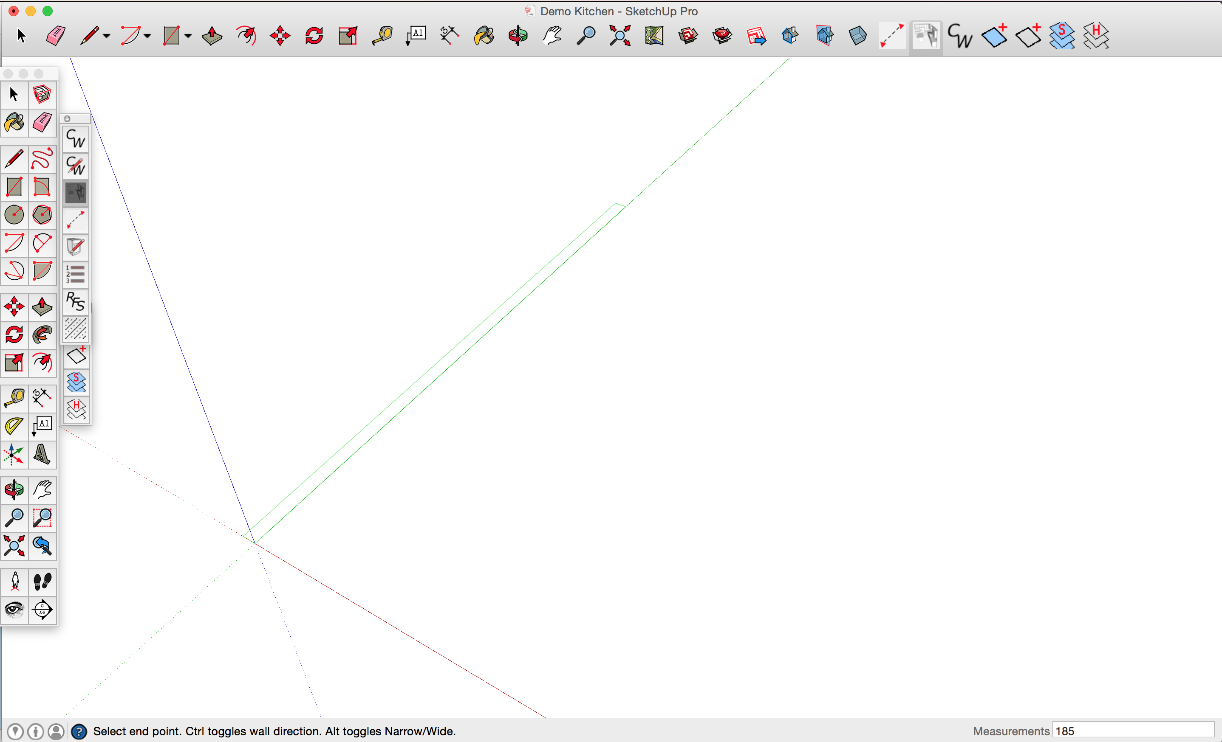The height and width of the screenshot is (742, 1222).
Task: Select the Tape Measure tool in top toolbar
Action: (x=382, y=36)
